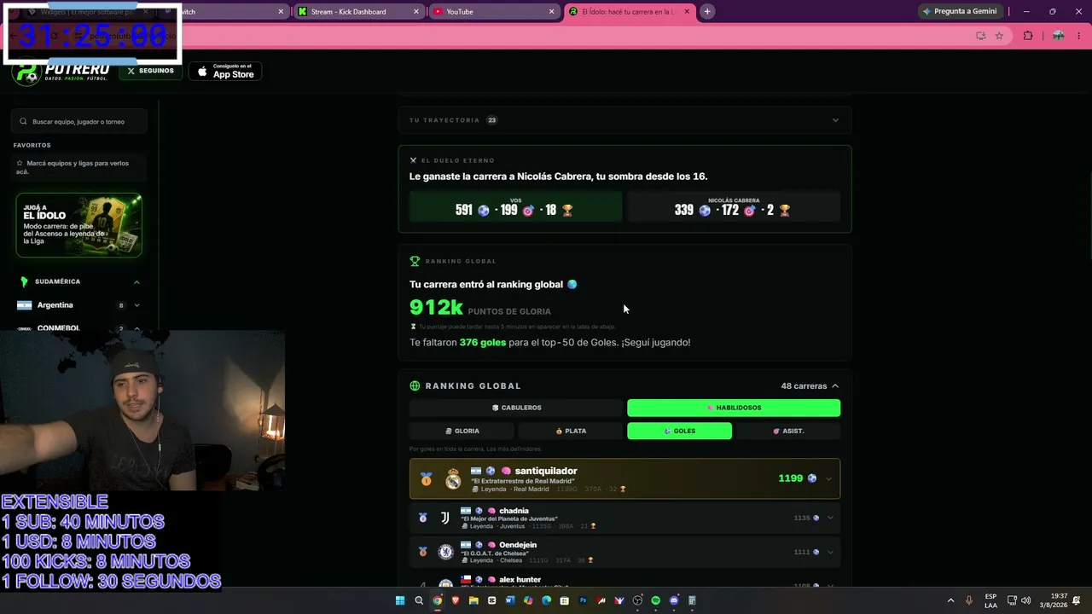Open the App Store download link

tap(225, 72)
